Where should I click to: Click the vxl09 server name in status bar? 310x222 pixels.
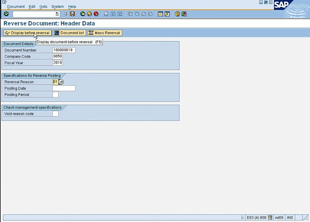pos(279,217)
